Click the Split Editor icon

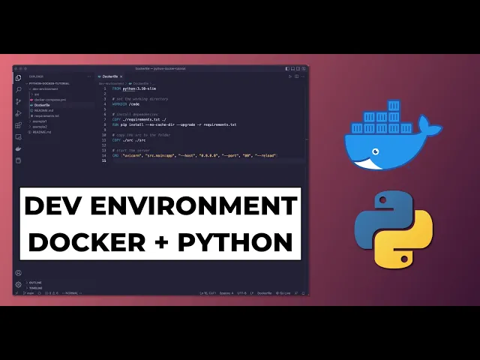click(297, 76)
